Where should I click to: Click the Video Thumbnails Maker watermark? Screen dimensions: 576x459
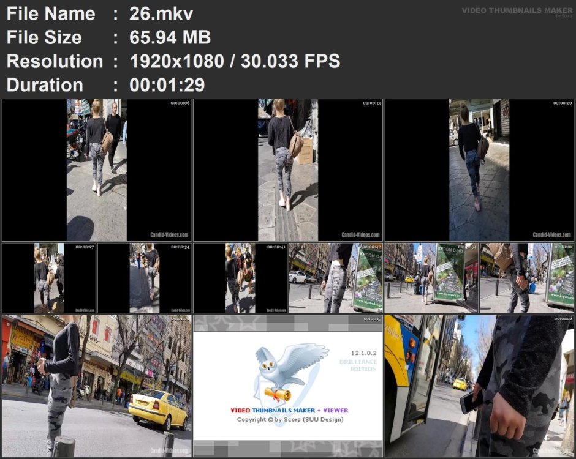pyautogui.click(x=517, y=11)
